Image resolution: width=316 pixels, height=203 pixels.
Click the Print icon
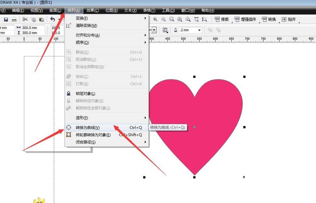click(x=14, y=19)
